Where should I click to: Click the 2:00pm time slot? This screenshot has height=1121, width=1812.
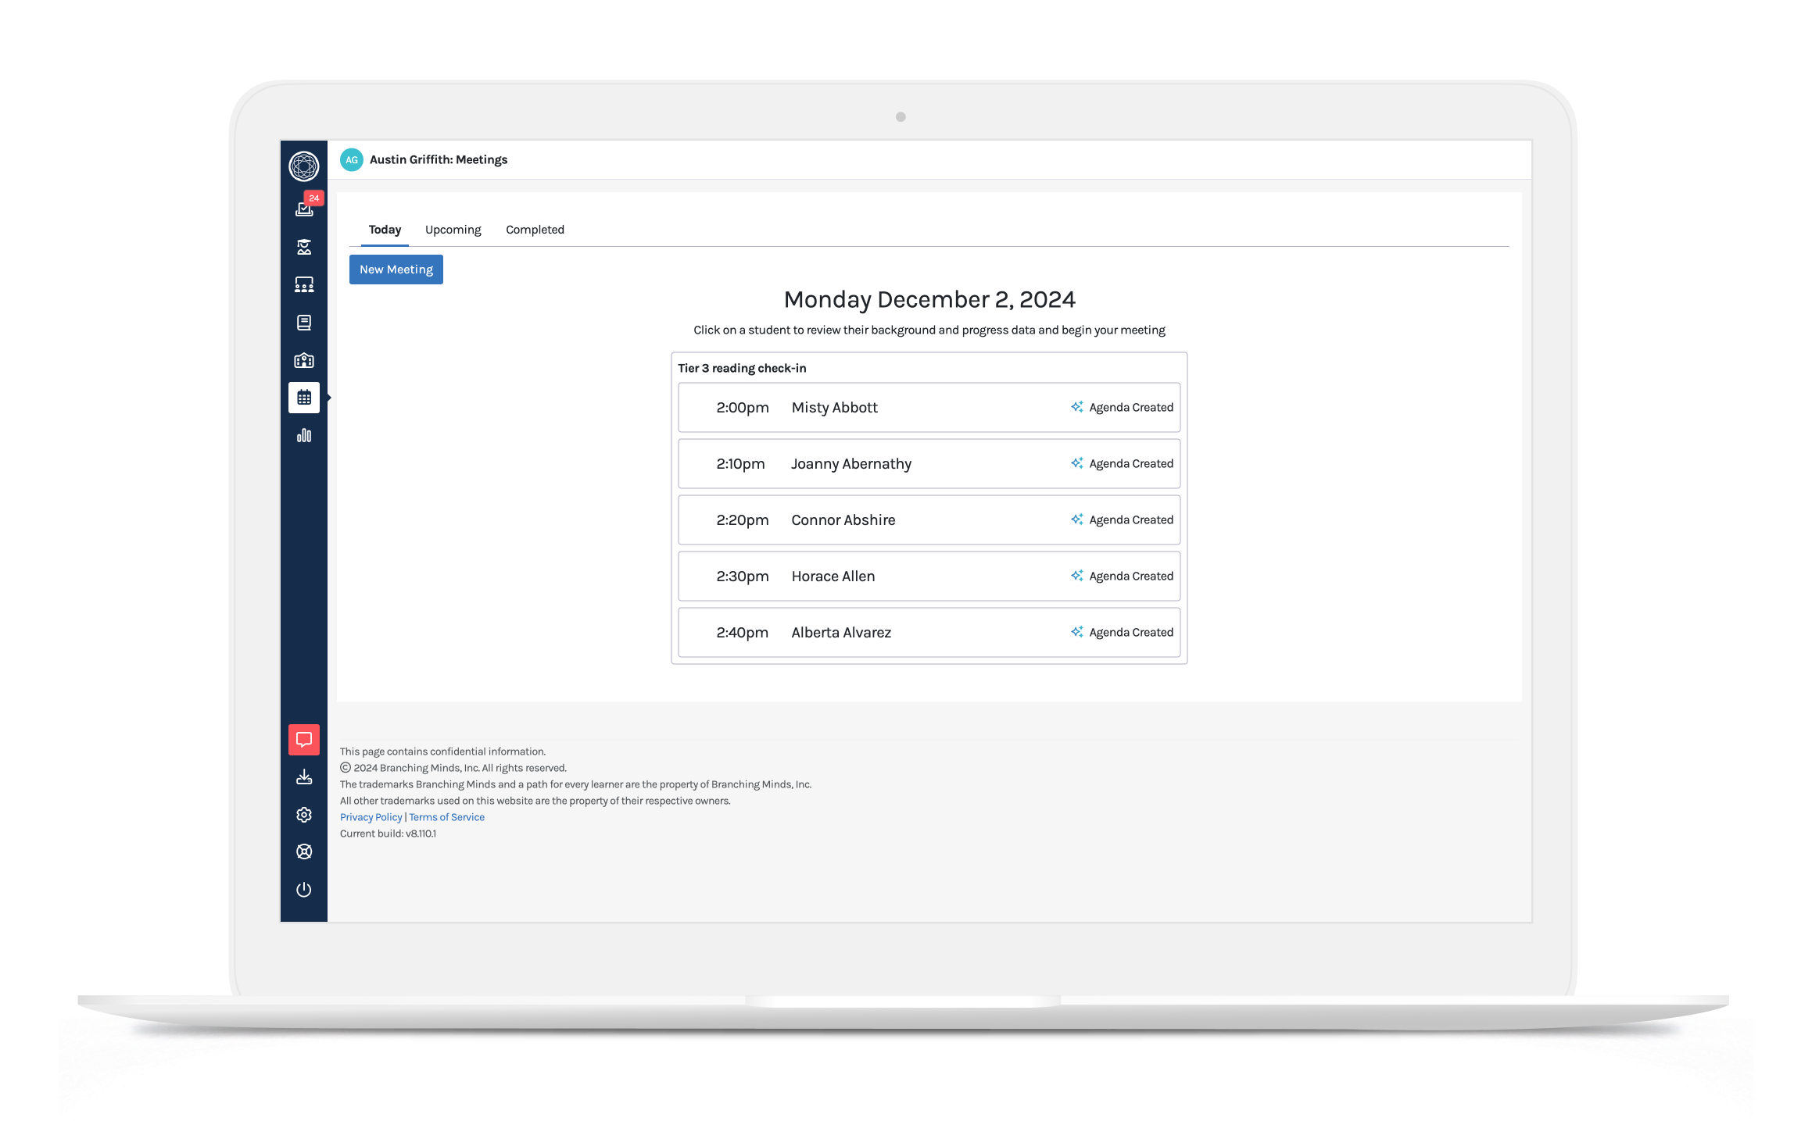[743, 408]
